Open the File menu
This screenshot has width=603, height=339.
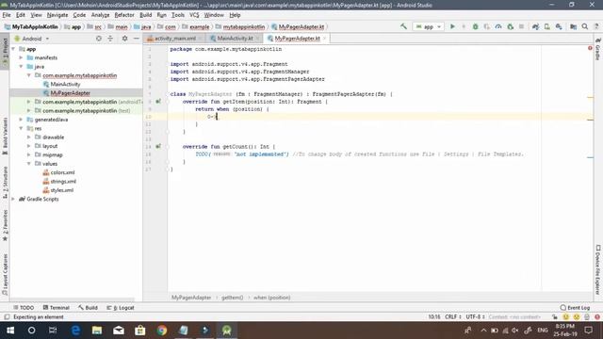(7, 15)
